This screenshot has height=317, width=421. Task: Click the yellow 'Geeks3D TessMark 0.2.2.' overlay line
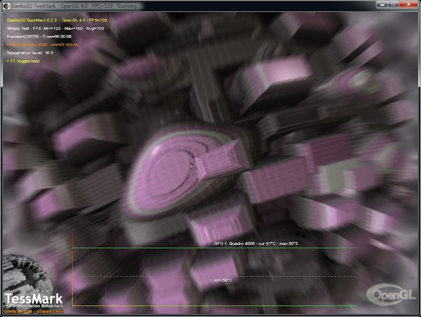point(57,20)
